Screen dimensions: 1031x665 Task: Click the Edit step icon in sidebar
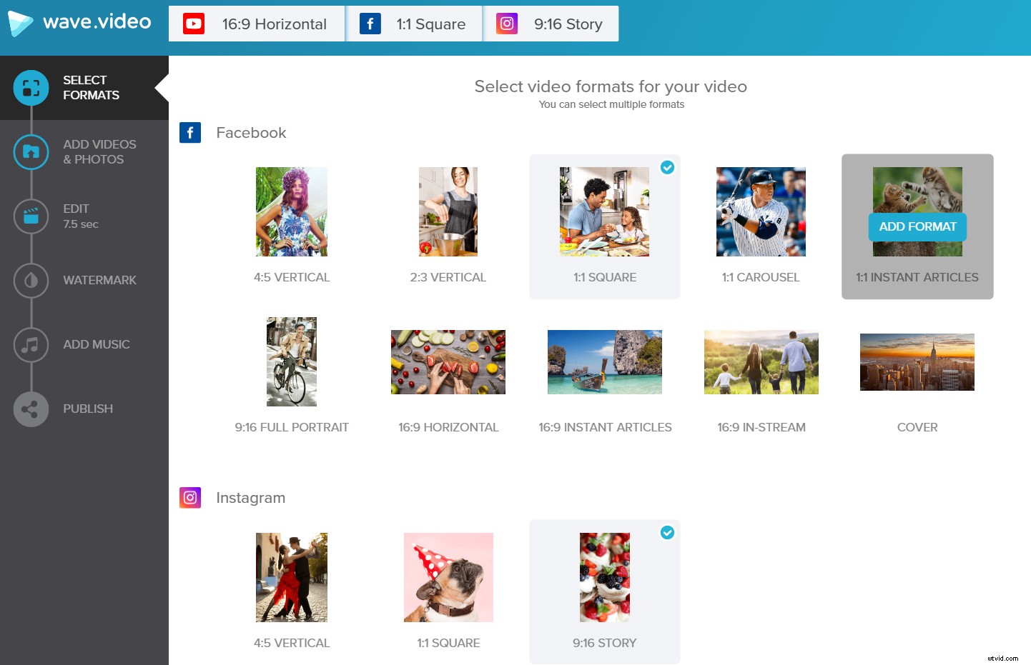click(x=30, y=216)
